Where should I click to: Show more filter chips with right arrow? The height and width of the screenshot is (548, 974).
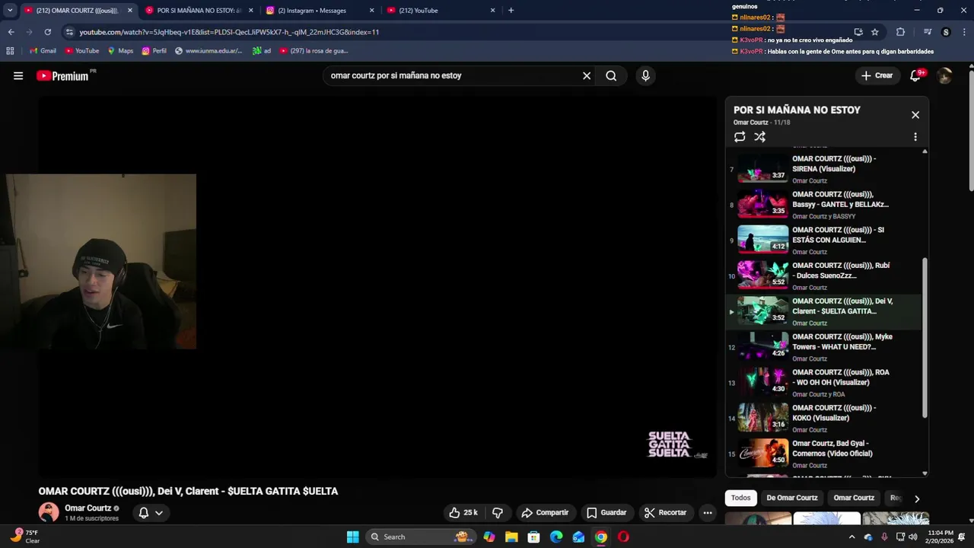917,499
